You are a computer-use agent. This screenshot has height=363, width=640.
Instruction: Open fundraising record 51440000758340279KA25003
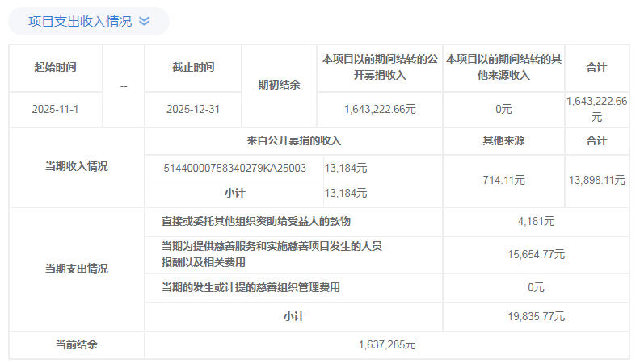click(235, 168)
